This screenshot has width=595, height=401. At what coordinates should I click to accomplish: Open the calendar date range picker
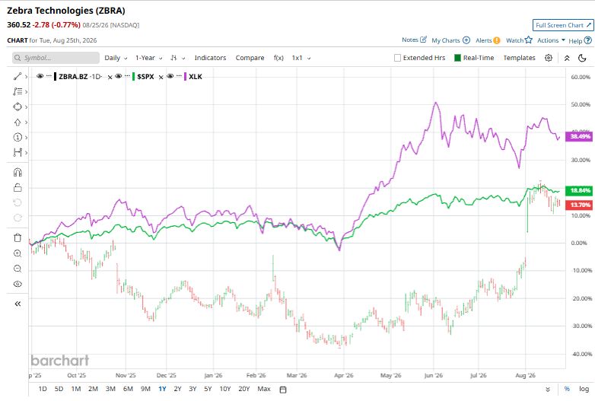(283, 390)
